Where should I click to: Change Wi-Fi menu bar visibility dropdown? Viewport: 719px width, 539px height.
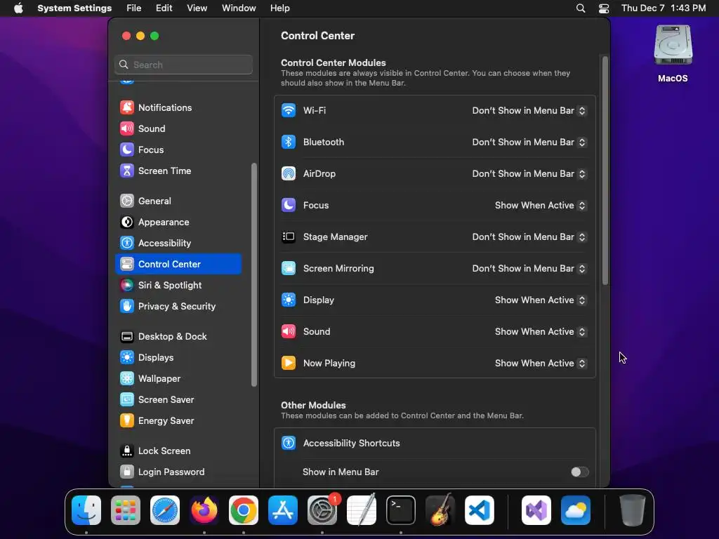[529, 111]
